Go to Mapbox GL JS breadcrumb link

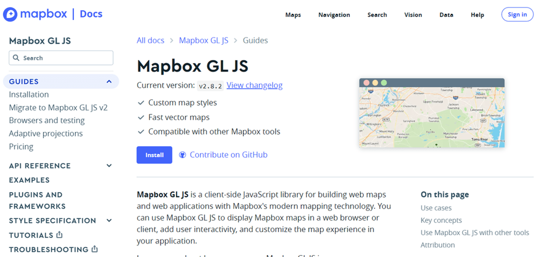(x=204, y=40)
